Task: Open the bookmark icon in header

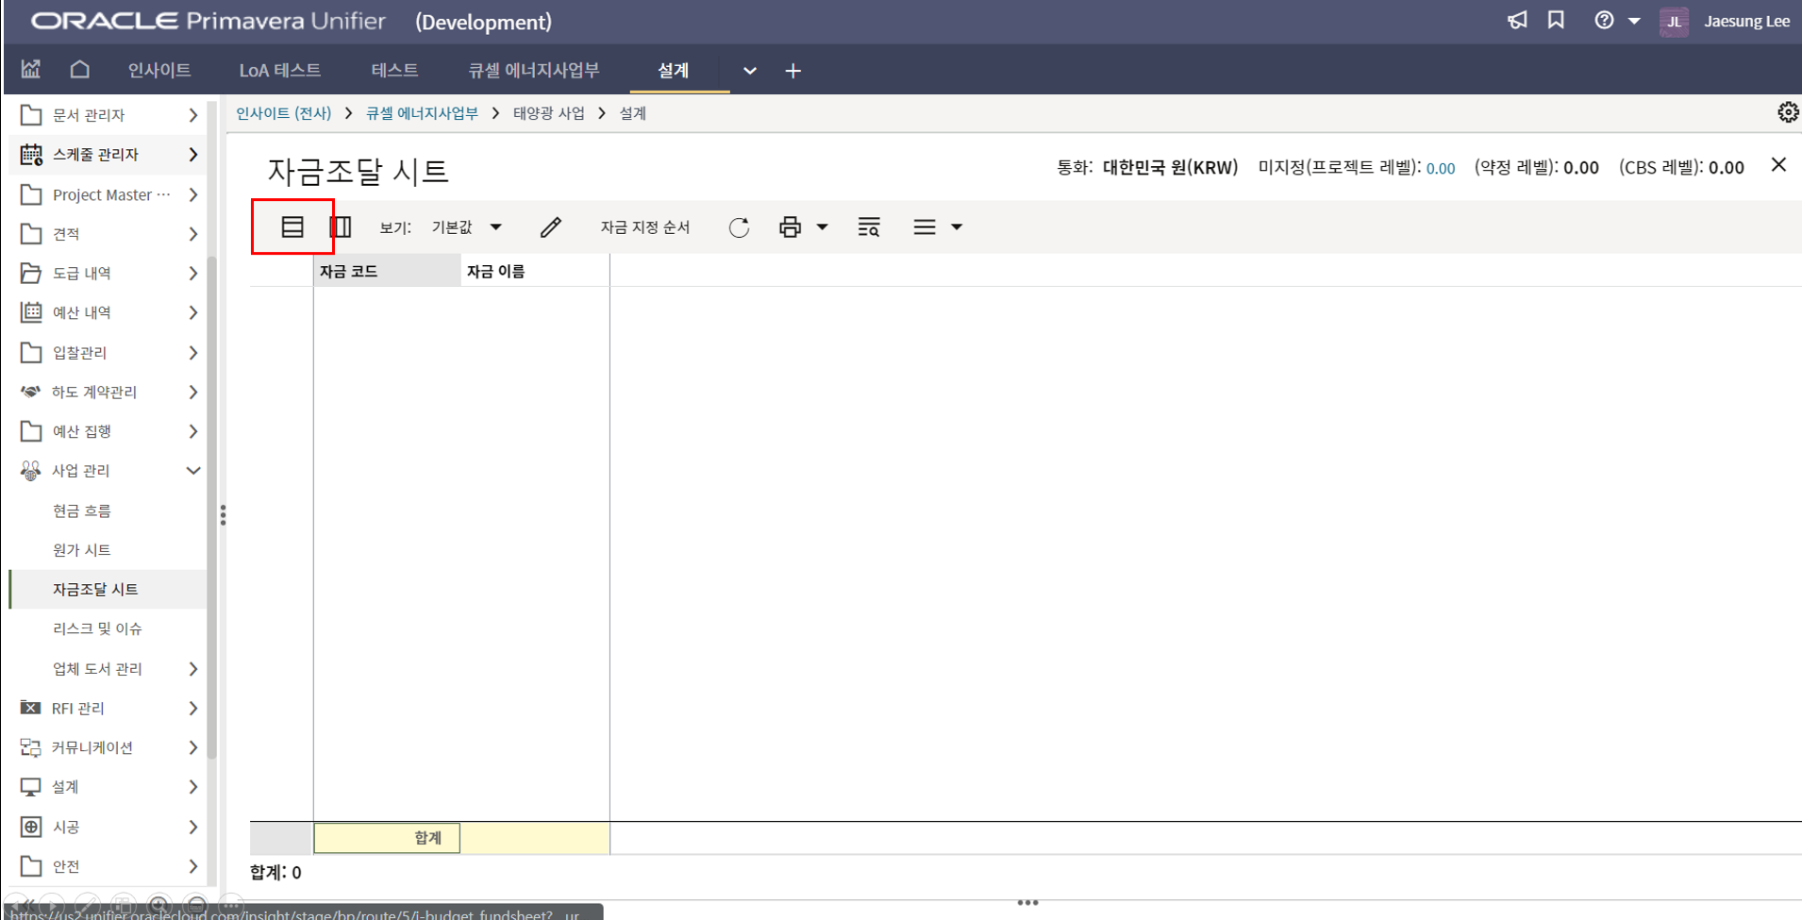Action: click(x=1556, y=21)
